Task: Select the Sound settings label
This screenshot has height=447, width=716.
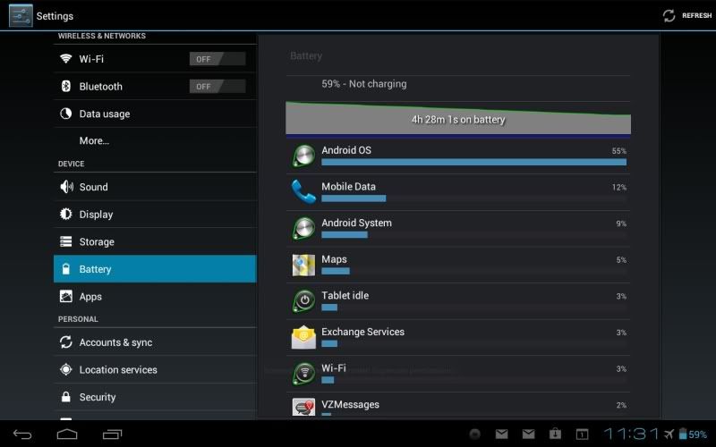Action: pos(94,187)
